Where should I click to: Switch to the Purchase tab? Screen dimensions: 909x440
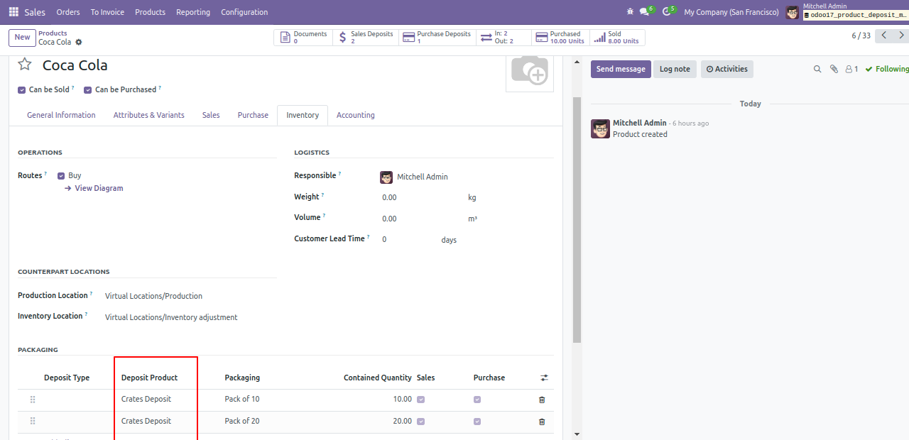253,115
